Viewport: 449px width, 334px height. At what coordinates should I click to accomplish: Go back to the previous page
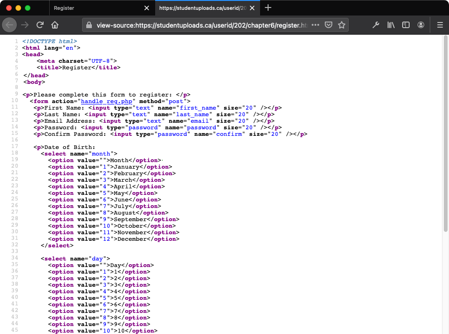9,25
